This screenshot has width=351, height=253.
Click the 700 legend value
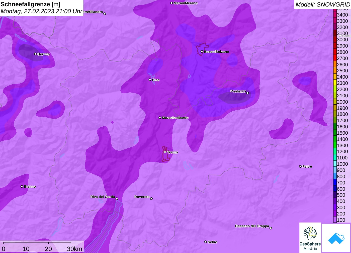click(341, 183)
